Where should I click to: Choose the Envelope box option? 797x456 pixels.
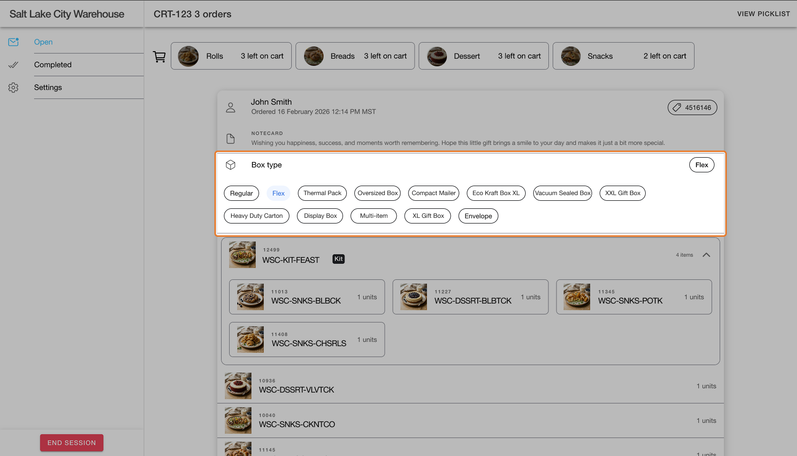tap(478, 216)
